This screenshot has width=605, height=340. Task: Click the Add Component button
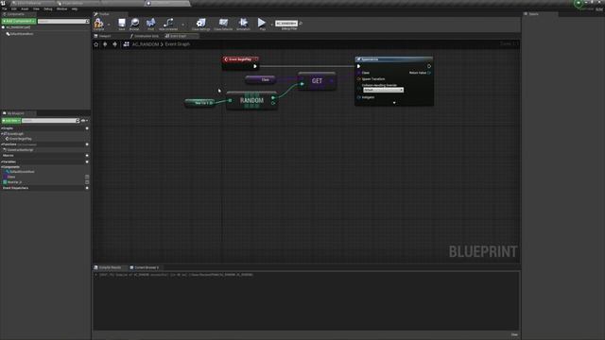[19, 21]
